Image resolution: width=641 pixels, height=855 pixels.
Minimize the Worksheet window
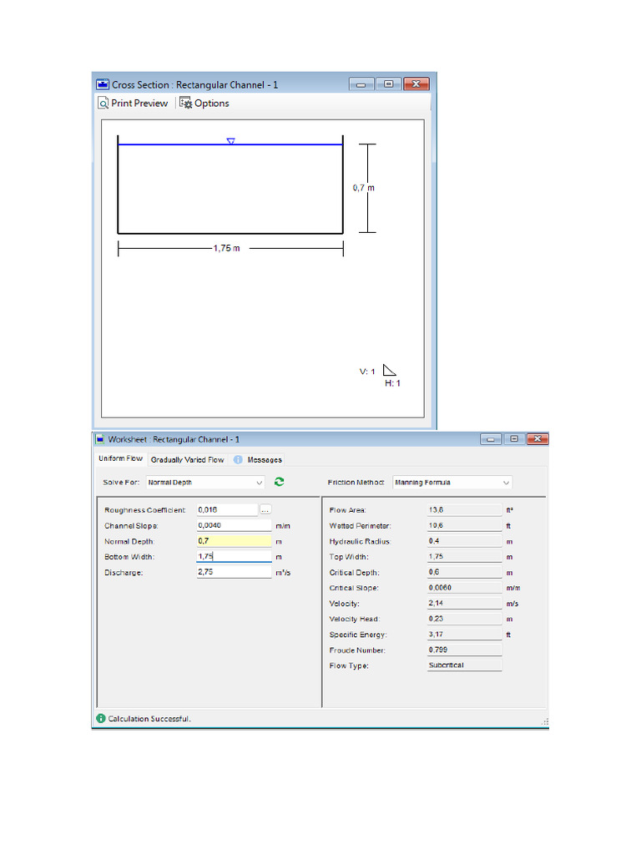491,439
